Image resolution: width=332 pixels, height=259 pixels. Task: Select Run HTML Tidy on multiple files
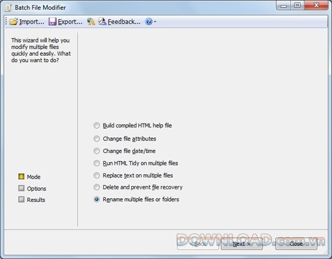pyautogui.click(x=96, y=163)
